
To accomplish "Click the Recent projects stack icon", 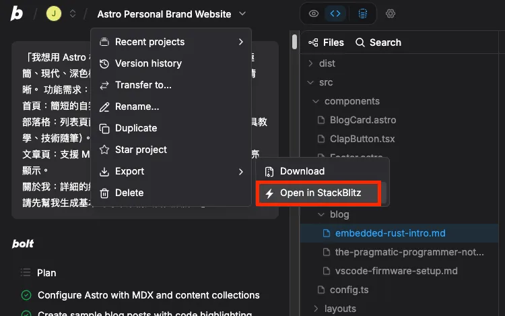I will [104, 42].
